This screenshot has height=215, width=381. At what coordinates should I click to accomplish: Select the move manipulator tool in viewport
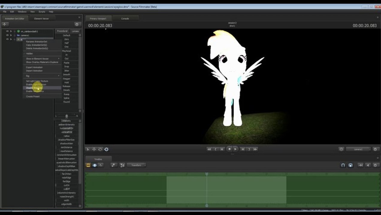click(94, 149)
